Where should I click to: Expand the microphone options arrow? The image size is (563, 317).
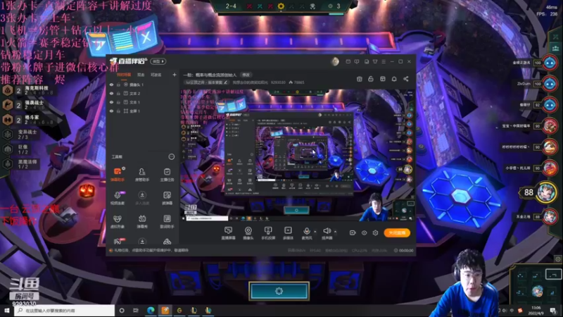[x=315, y=232]
